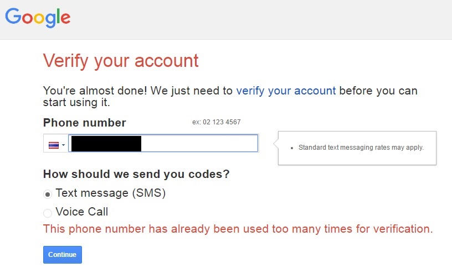
Task: Click the bullet point in the rates tooltip
Action: point(292,148)
